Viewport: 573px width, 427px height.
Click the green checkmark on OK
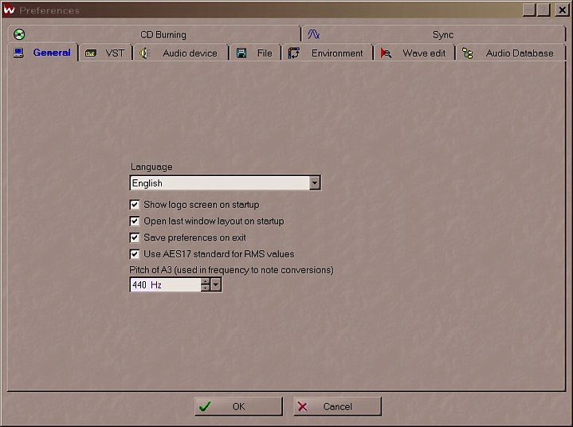coord(205,406)
